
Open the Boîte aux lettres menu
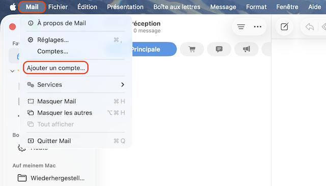pyautogui.click(x=177, y=7)
